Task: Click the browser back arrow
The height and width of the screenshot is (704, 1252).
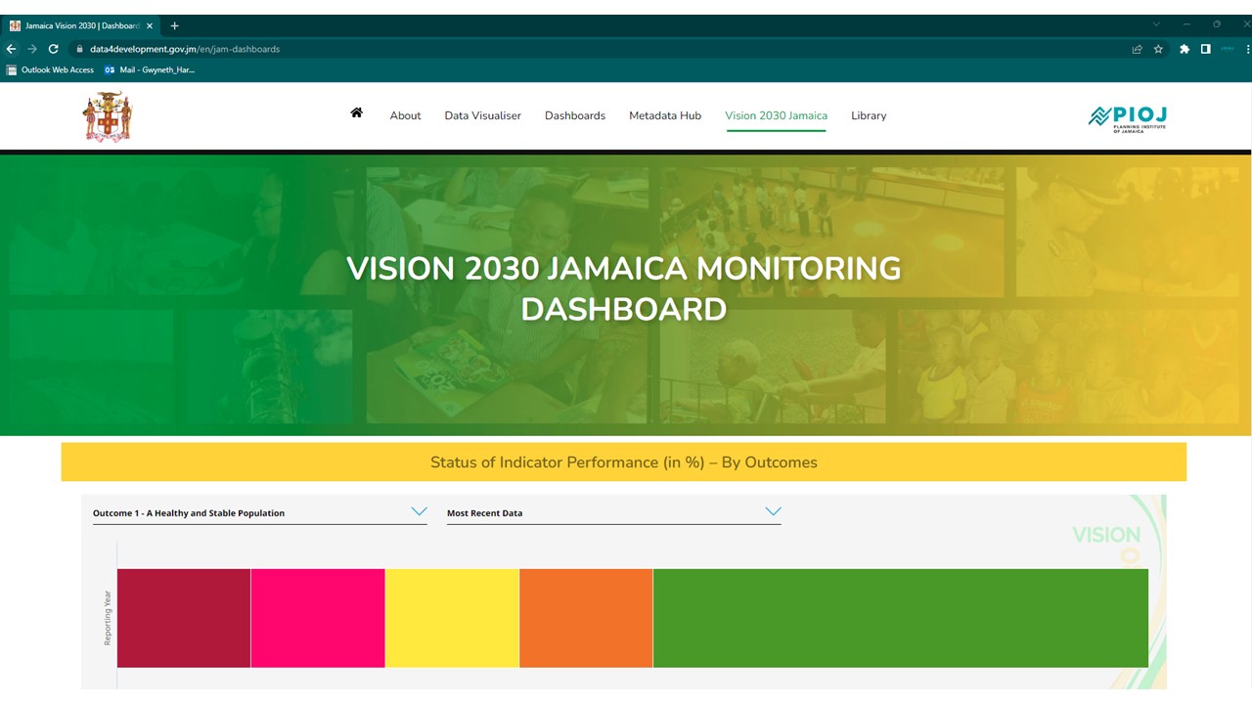Action: point(11,49)
